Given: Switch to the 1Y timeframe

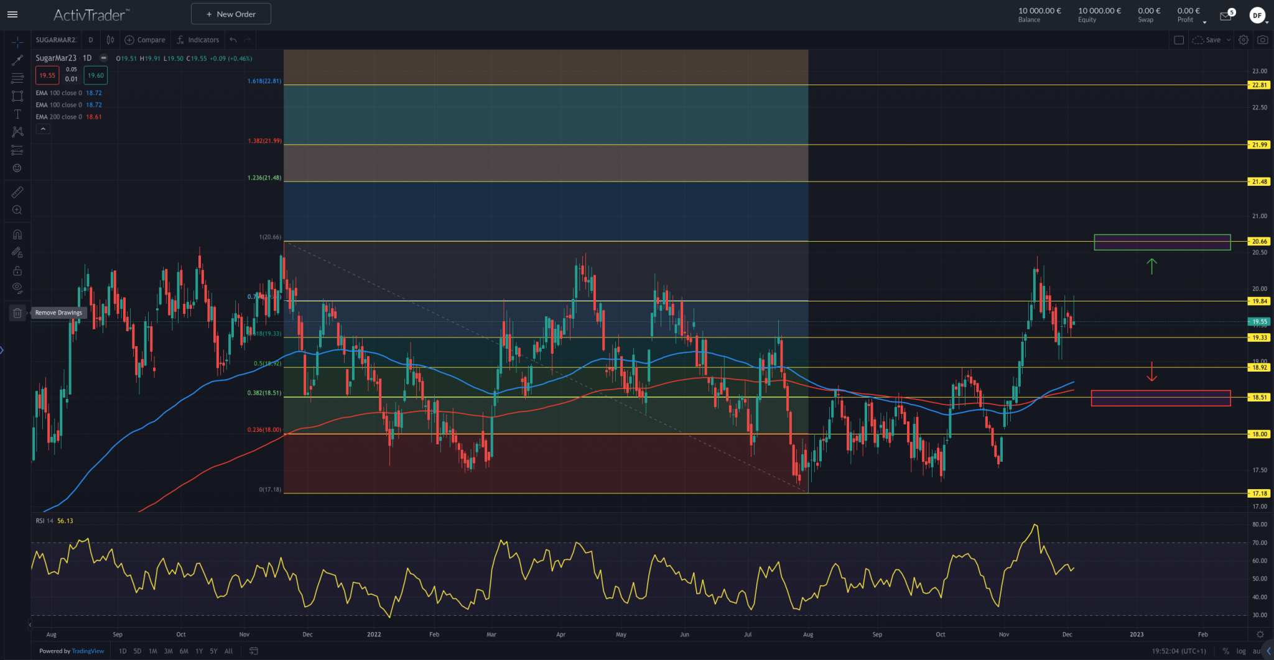Looking at the screenshot, I should tap(199, 651).
